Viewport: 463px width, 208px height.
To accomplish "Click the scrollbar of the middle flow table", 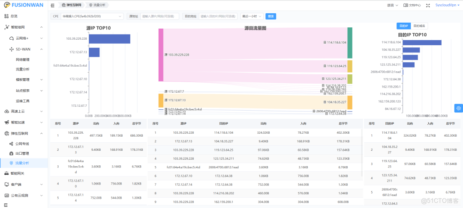I will tap(362, 152).
